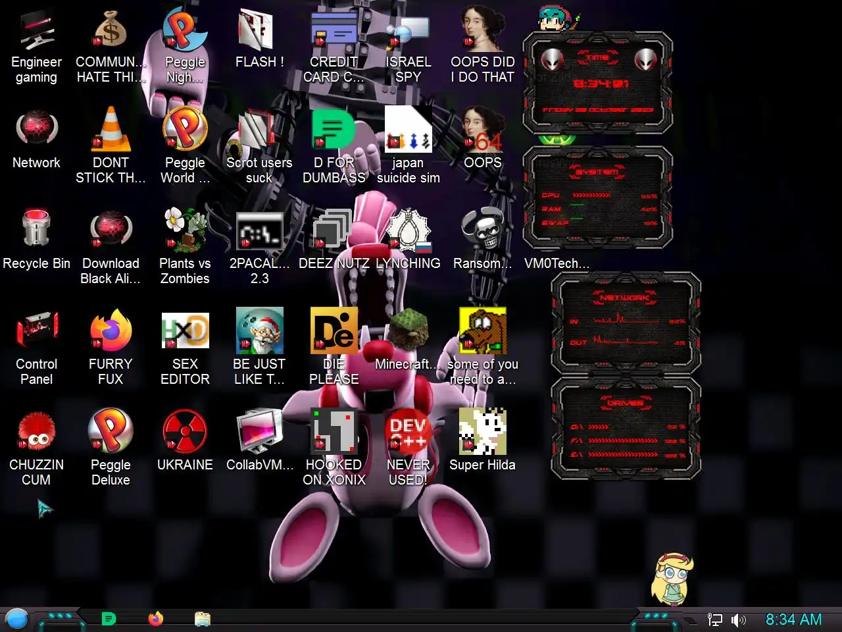
Task: Open the DEV C++ NEVER USED! shortcut
Action: [408, 448]
